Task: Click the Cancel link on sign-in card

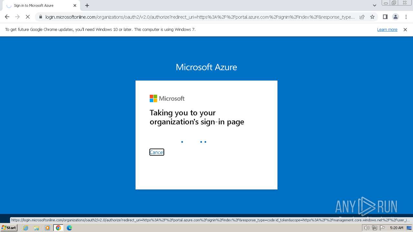Action: point(156,152)
